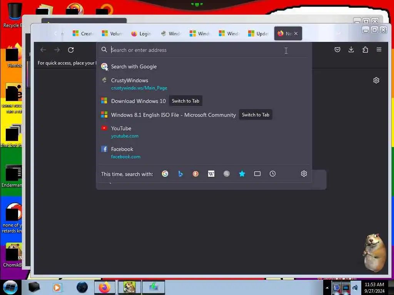The width and height of the screenshot is (394, 295).
Task: Open the Extensions puzzle icon
Action: [365, 50]
